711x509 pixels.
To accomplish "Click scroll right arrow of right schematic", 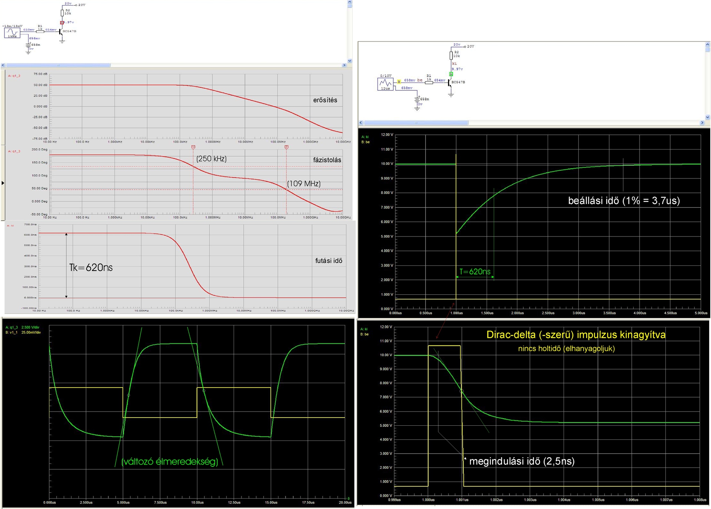I will click(x=702, y=123).
